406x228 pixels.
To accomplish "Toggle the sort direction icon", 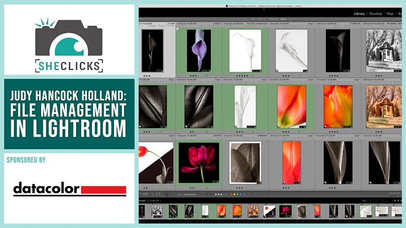I will pyautogui.click(x=174, y=194).
